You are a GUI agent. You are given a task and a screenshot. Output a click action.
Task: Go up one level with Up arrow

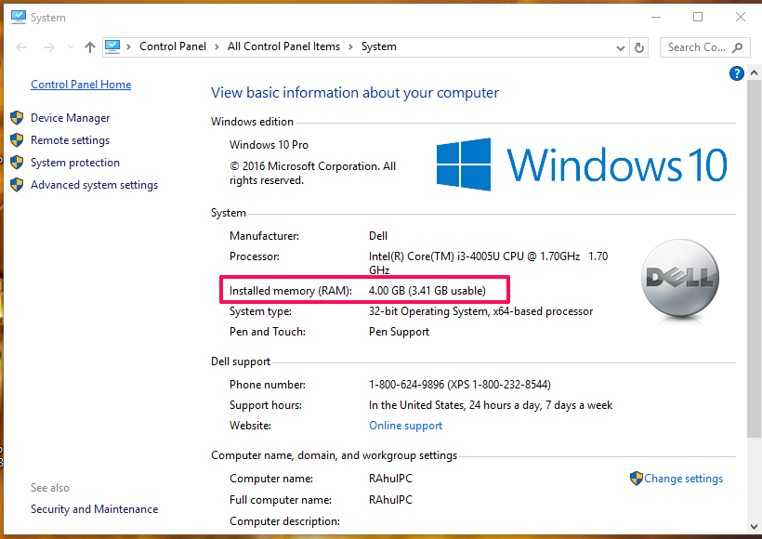(90, 47)
